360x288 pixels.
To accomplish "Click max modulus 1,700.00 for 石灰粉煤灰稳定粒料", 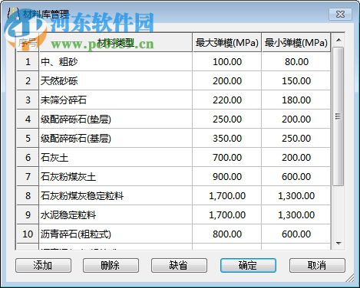I will tap(227, 196).
